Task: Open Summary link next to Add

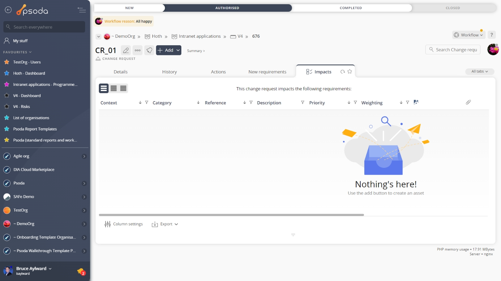Action: [196, 51]
